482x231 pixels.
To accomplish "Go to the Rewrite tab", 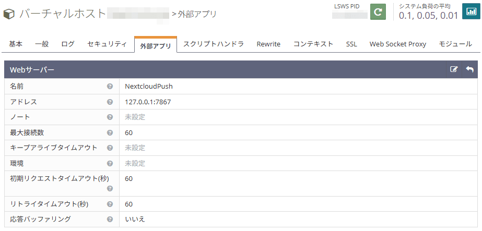I will pyautogui.click(x=268, y=44).
